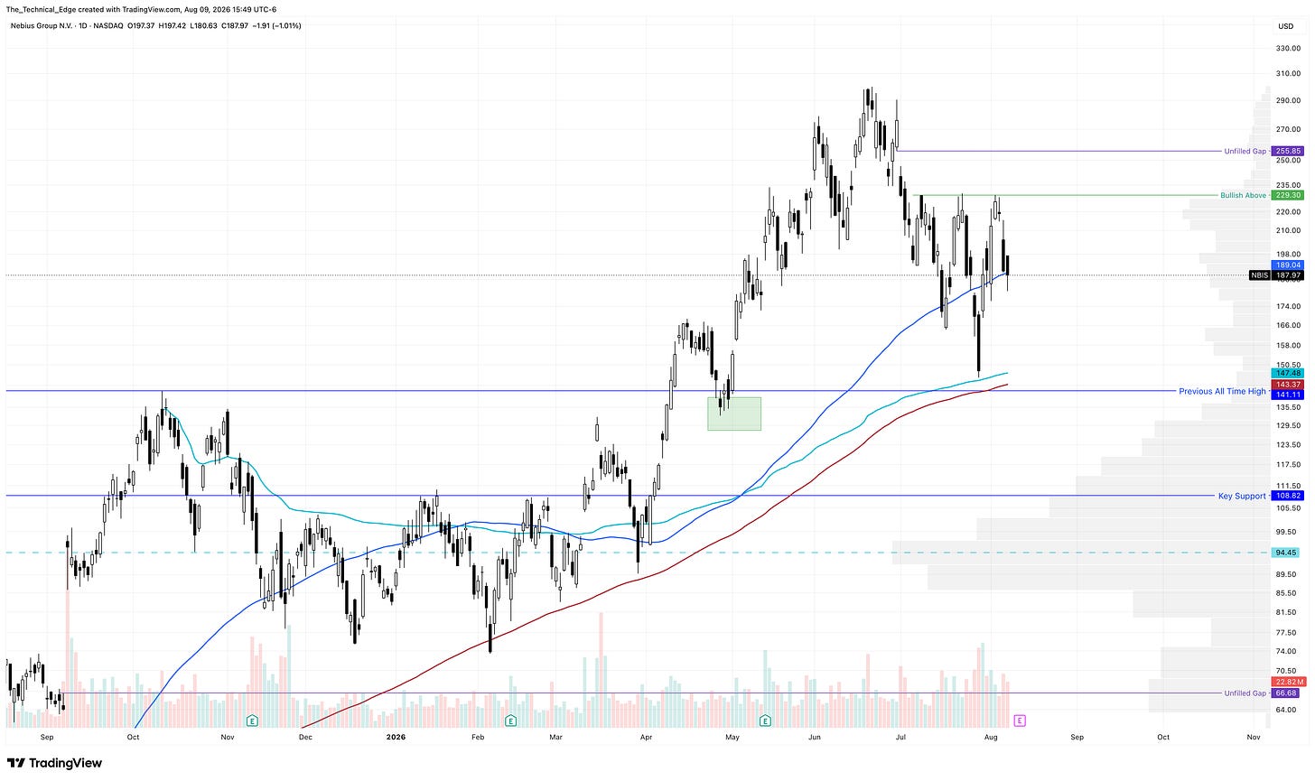
Task: Click the 99.50 price axis label
Action: tap(1287, 532)
